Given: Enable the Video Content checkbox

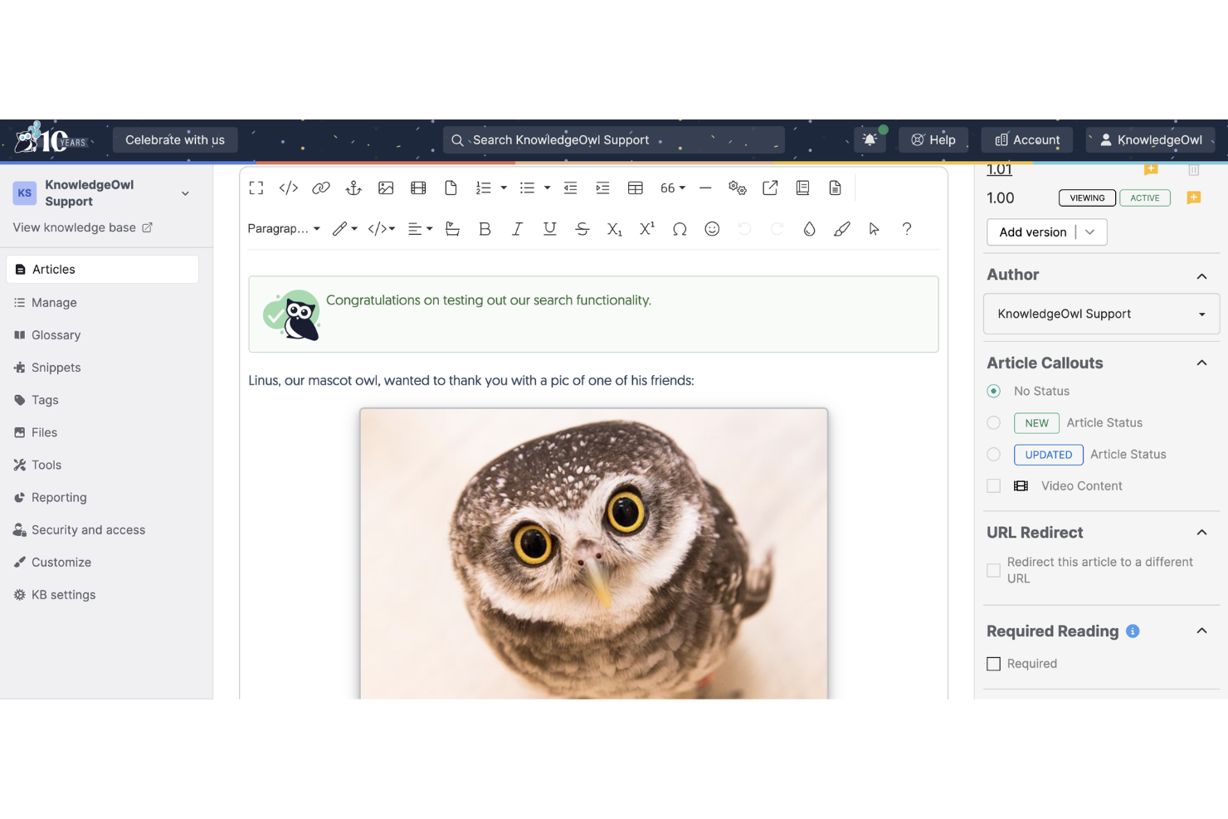Looking at the screenshot, I should (993, 485).
